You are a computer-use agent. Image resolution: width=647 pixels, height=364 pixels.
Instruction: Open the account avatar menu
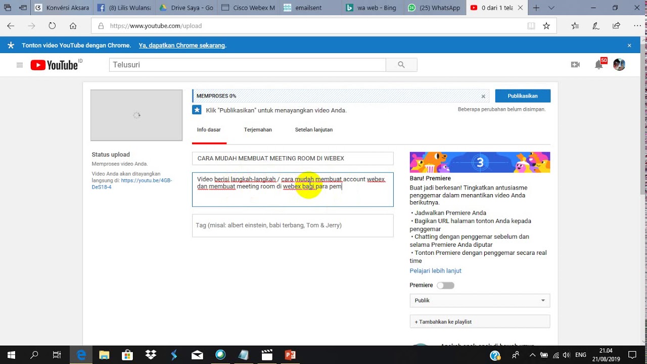coord(619,65)
